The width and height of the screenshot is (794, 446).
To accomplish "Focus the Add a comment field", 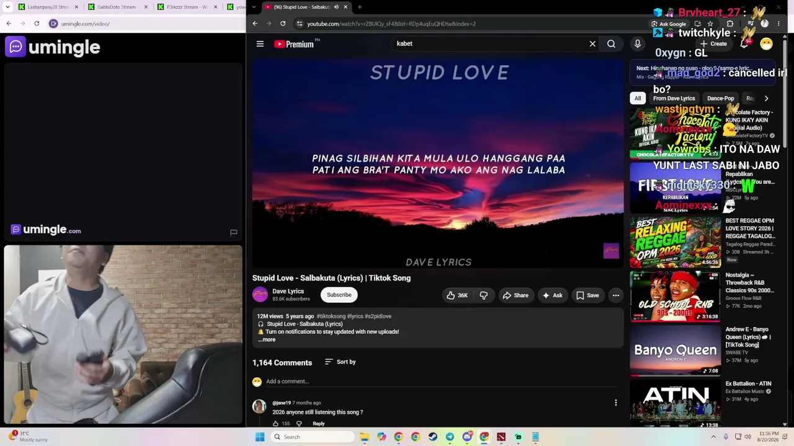I will tap(442, 382).
